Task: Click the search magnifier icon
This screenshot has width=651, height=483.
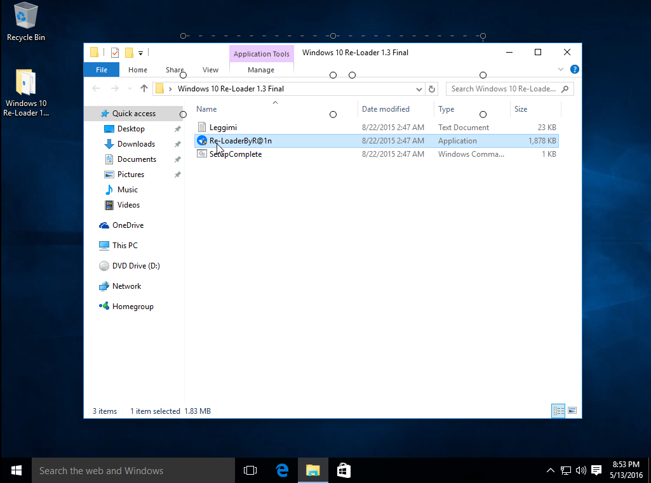Action: point(565,89)
